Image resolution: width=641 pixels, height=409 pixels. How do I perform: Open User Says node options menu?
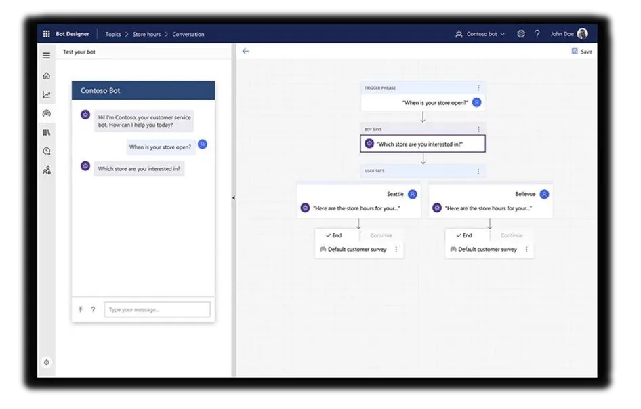(x=478, y=171)
